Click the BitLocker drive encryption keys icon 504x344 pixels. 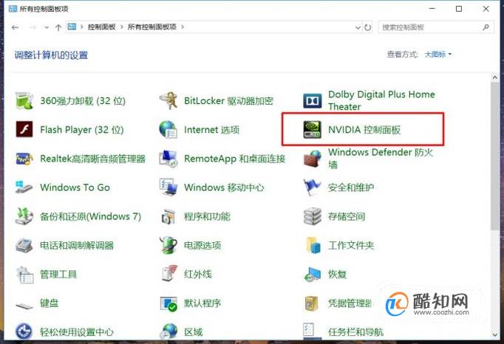(x=168, y=100)
